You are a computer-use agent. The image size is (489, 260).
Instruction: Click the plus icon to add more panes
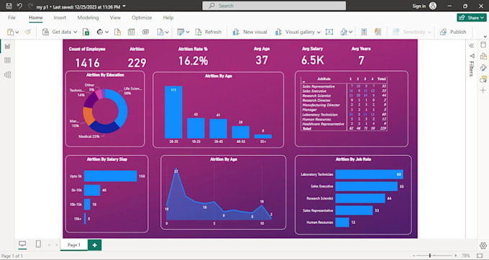[483, 90]
